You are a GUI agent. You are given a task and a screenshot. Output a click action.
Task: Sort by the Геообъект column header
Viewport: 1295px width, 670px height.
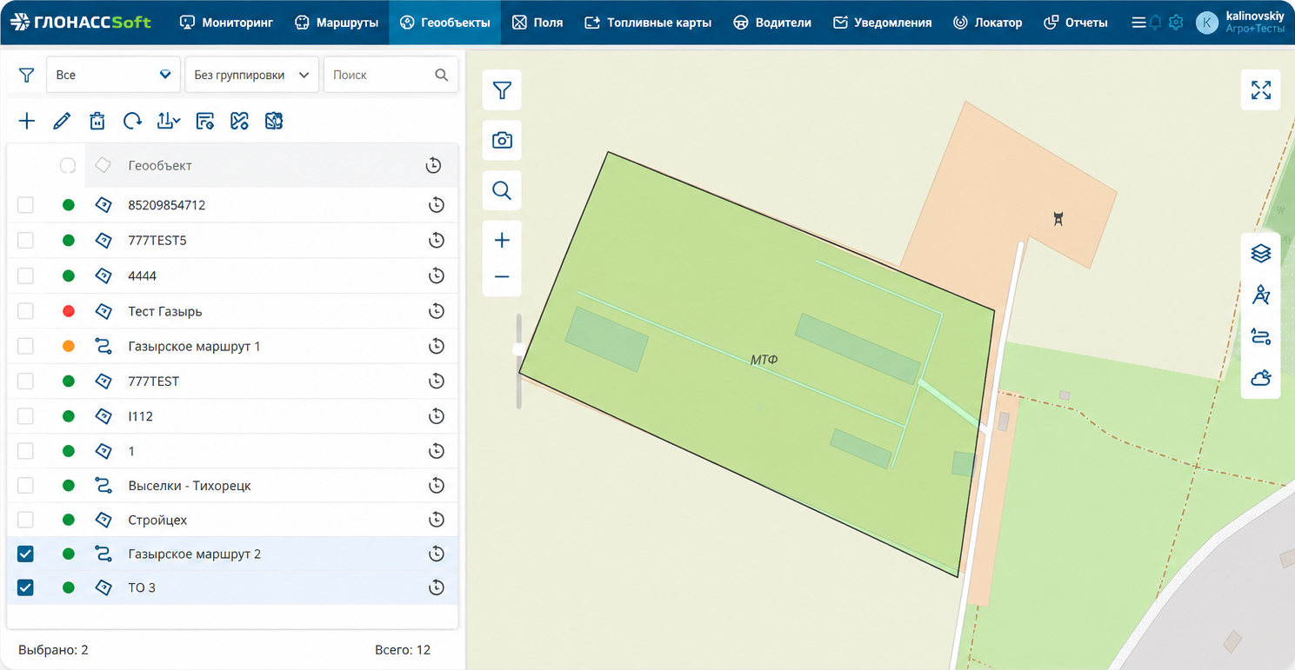click(x=160, y=165)
